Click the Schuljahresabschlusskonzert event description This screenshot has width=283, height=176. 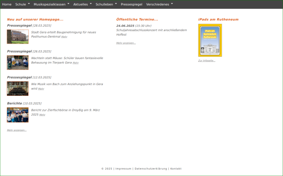coord(151,32)
